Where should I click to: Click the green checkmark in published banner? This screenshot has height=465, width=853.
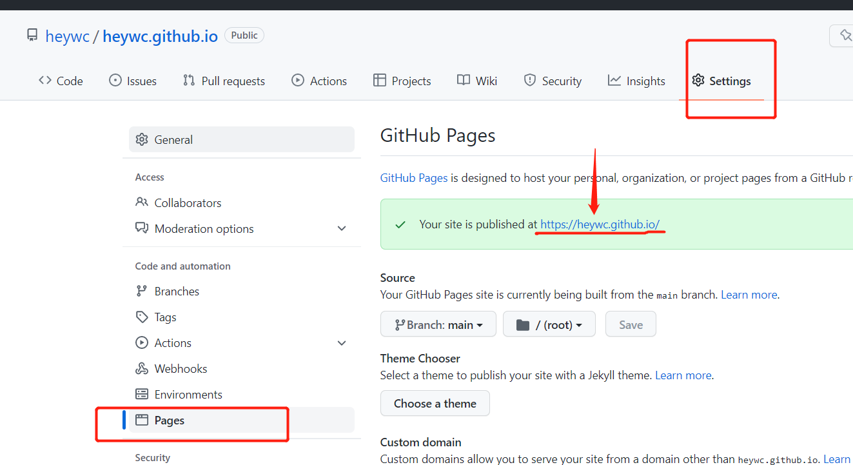(x=400, y=224)
